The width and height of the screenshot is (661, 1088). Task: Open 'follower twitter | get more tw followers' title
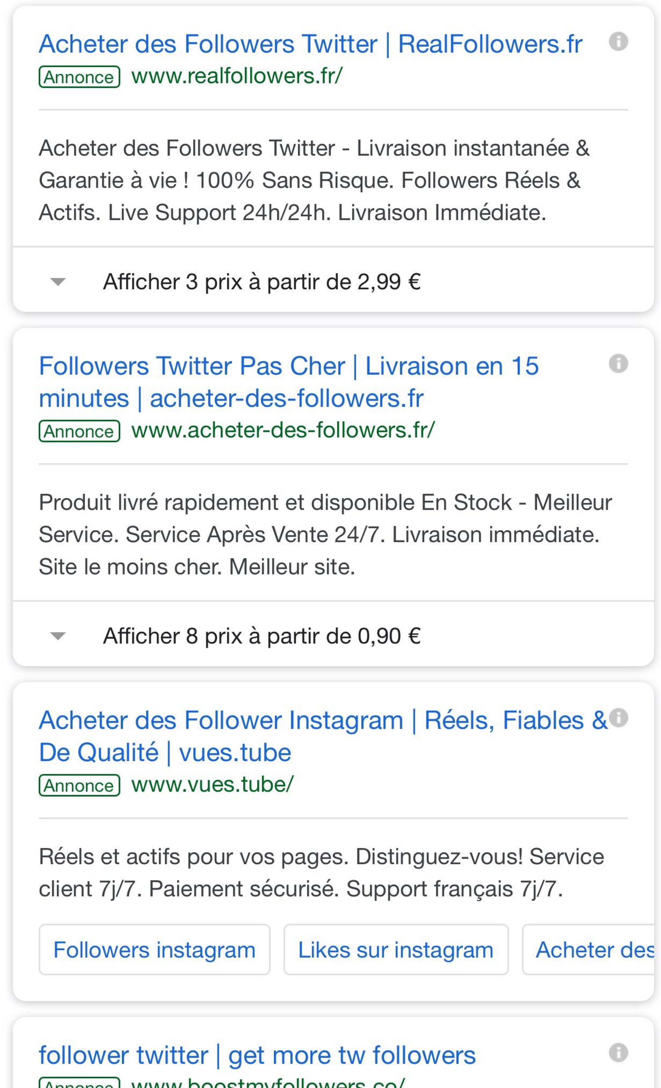(x=257, y=1055)
